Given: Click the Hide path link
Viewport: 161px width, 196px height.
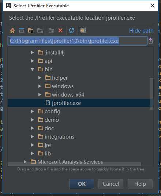Looking at the screenshot, I should [x=141, y=31].
